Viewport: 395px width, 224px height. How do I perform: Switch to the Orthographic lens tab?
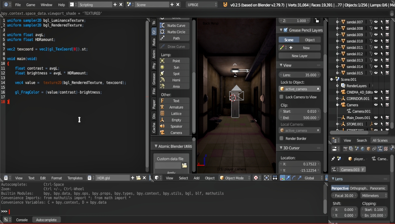click(x=359, y=188)
